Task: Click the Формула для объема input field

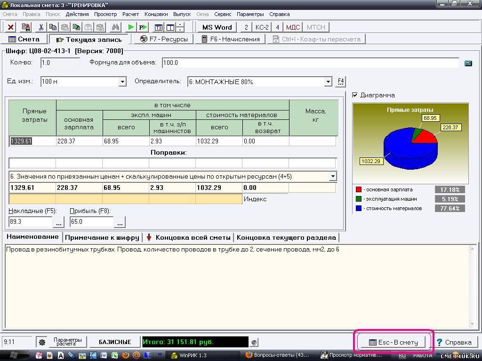Action: tap(310, 63)
